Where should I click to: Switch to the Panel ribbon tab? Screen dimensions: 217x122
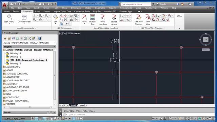click(38, 12)
